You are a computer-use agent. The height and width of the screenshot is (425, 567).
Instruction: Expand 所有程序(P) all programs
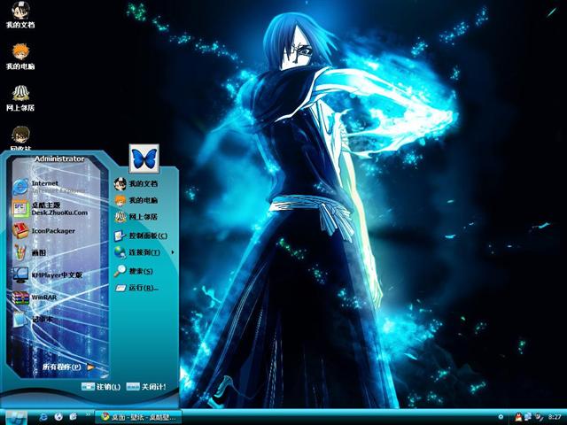(x=68, y=367)
